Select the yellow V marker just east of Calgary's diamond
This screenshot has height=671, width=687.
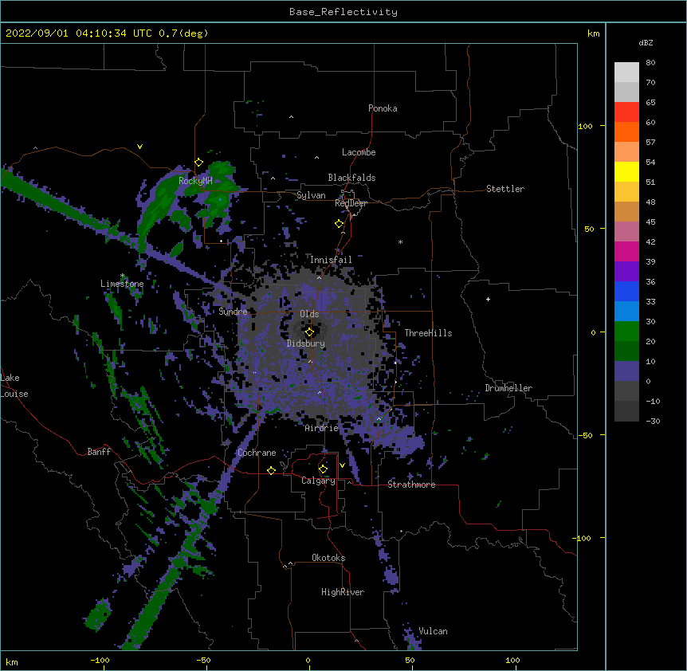(342, 465)
